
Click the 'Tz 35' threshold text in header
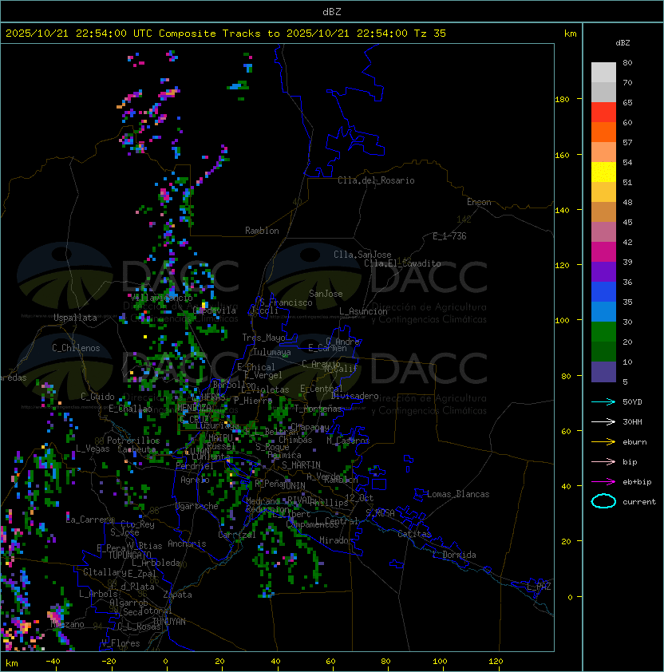pyautogui.click(x=430, y=34)
